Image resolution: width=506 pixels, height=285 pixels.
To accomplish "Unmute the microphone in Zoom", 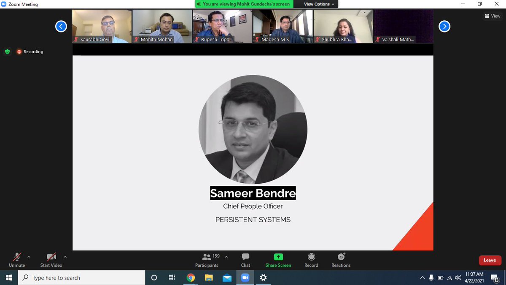I will (17, 260).
